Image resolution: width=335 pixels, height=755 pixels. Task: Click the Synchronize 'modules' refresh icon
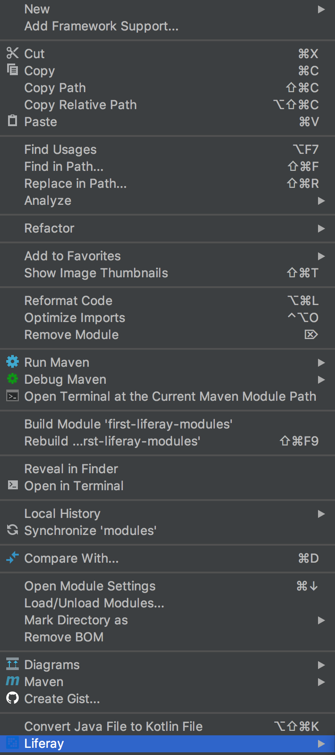pos(13,530)
